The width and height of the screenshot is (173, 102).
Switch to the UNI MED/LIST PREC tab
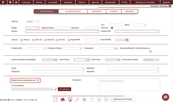pos(73,11)
